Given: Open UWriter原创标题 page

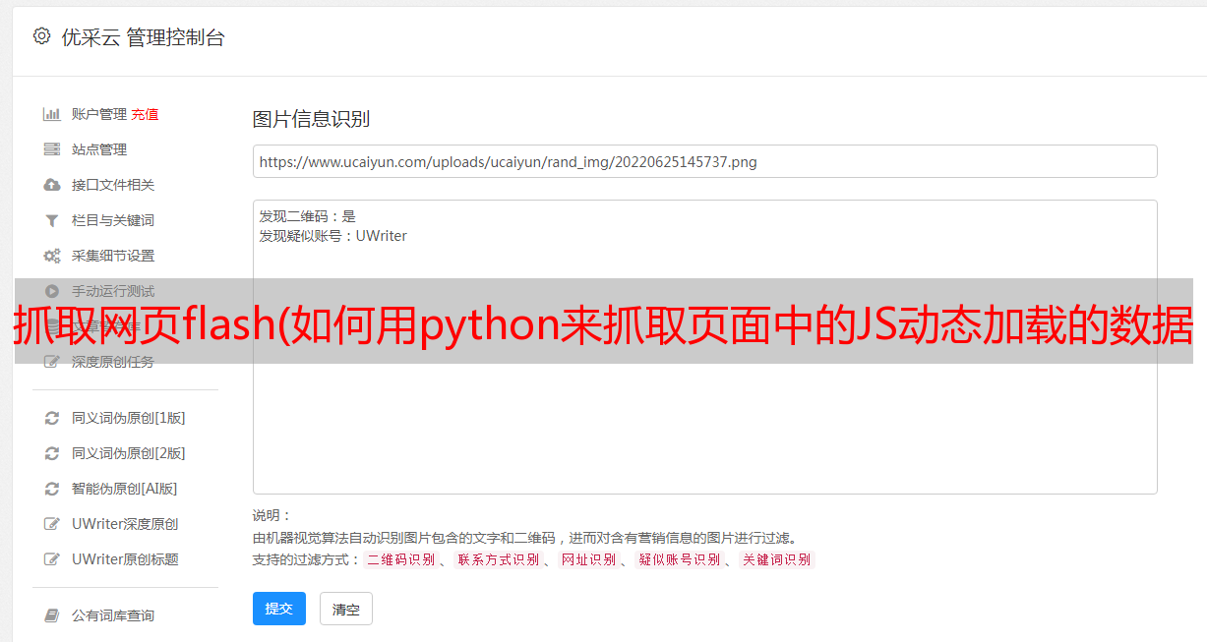Looking at the screenshot, I should [x=125, y=559].
